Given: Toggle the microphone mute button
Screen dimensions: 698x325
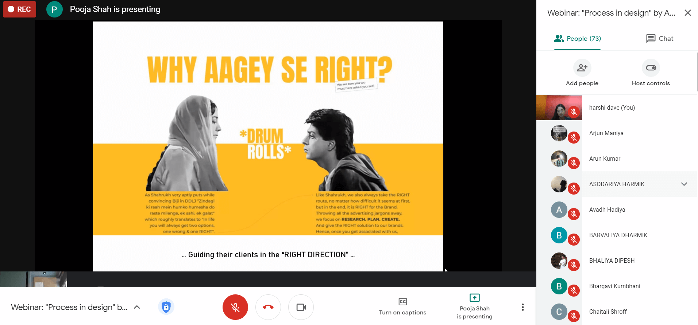Looking at the screenshot, I should click(x=235, y=307).
